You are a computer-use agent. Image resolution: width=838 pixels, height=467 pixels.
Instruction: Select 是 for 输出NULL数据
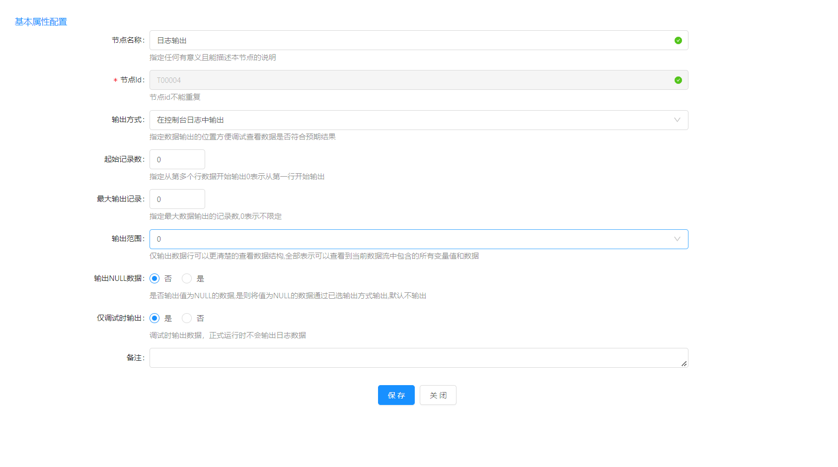pyautogui.click(x=187, y=278)
